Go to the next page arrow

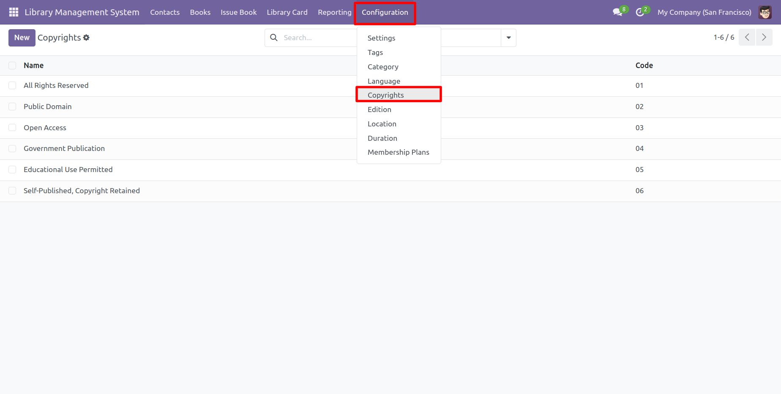click(x=764, y=37)
